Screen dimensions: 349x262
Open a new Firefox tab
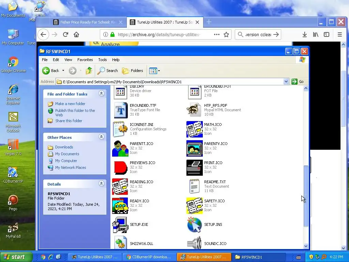pyautogui.click(x=209, y=22)
